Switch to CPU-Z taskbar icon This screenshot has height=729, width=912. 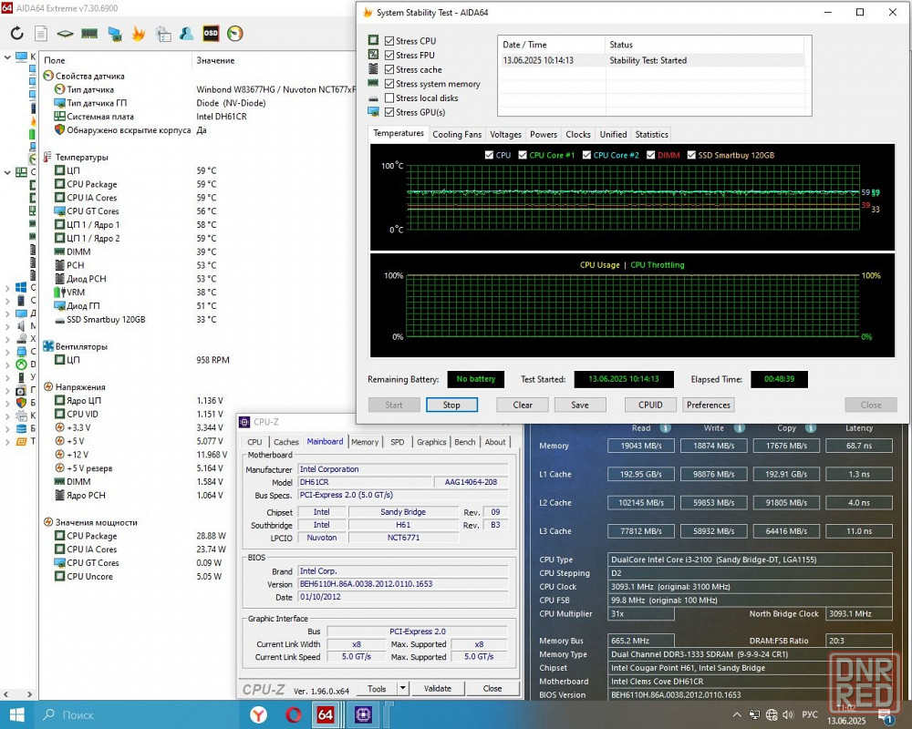point(364,714)
